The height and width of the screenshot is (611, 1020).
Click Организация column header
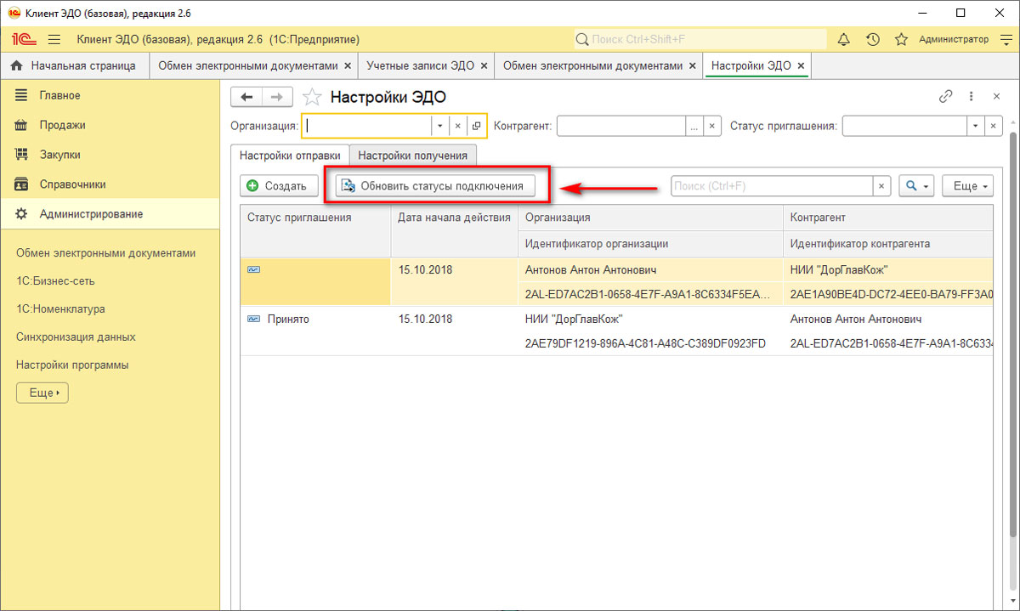[649, 218]
